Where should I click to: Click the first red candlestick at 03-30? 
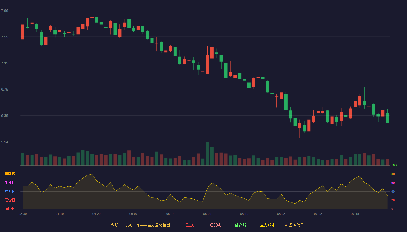(23, 32)
